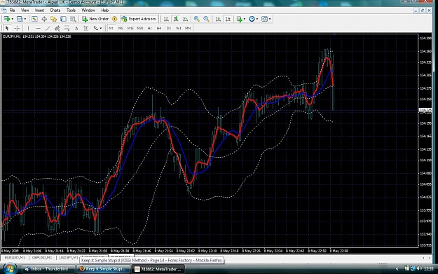The height and width of the screenshot is (274, 438).
Task: Switch chart to Bar Chart type
Action: (166, 19)
